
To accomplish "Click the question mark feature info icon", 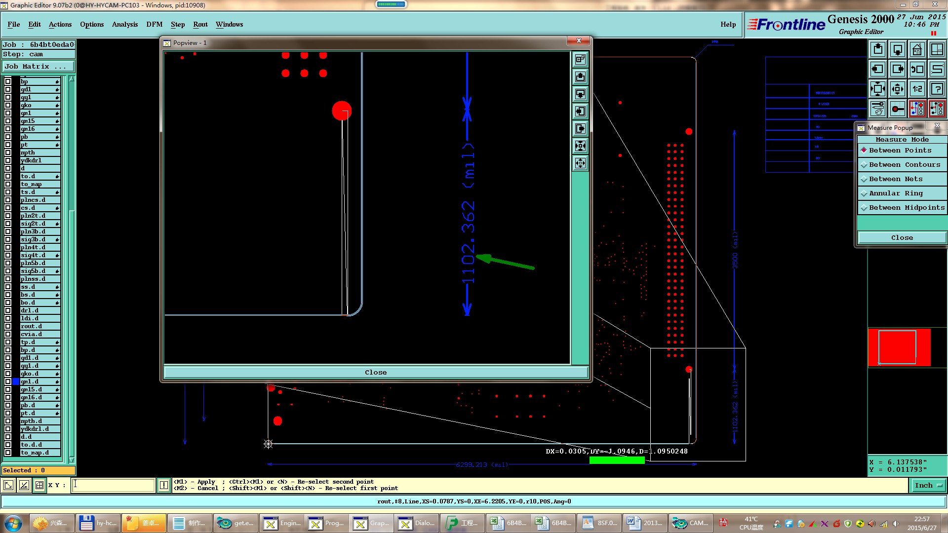I will (x=937, y=89).
